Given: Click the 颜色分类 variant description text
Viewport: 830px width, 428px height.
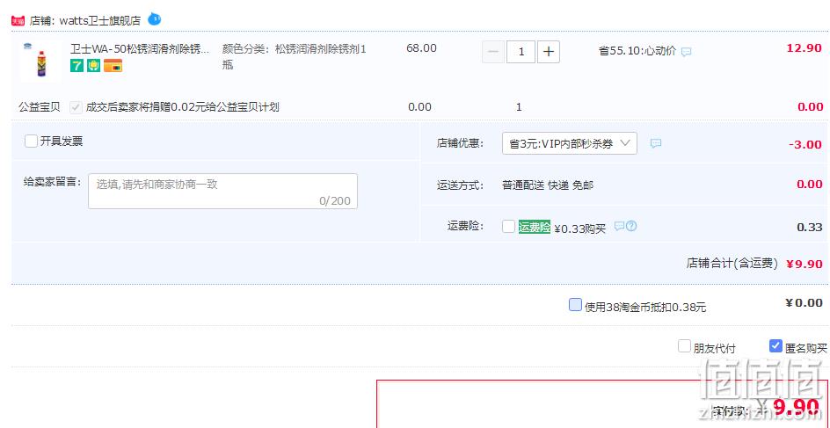Looking at the screenshot, I should point(295,57).
